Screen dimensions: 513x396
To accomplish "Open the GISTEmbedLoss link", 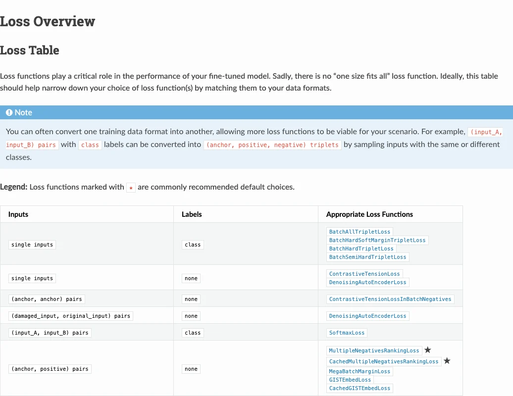I will pos(350,380).
